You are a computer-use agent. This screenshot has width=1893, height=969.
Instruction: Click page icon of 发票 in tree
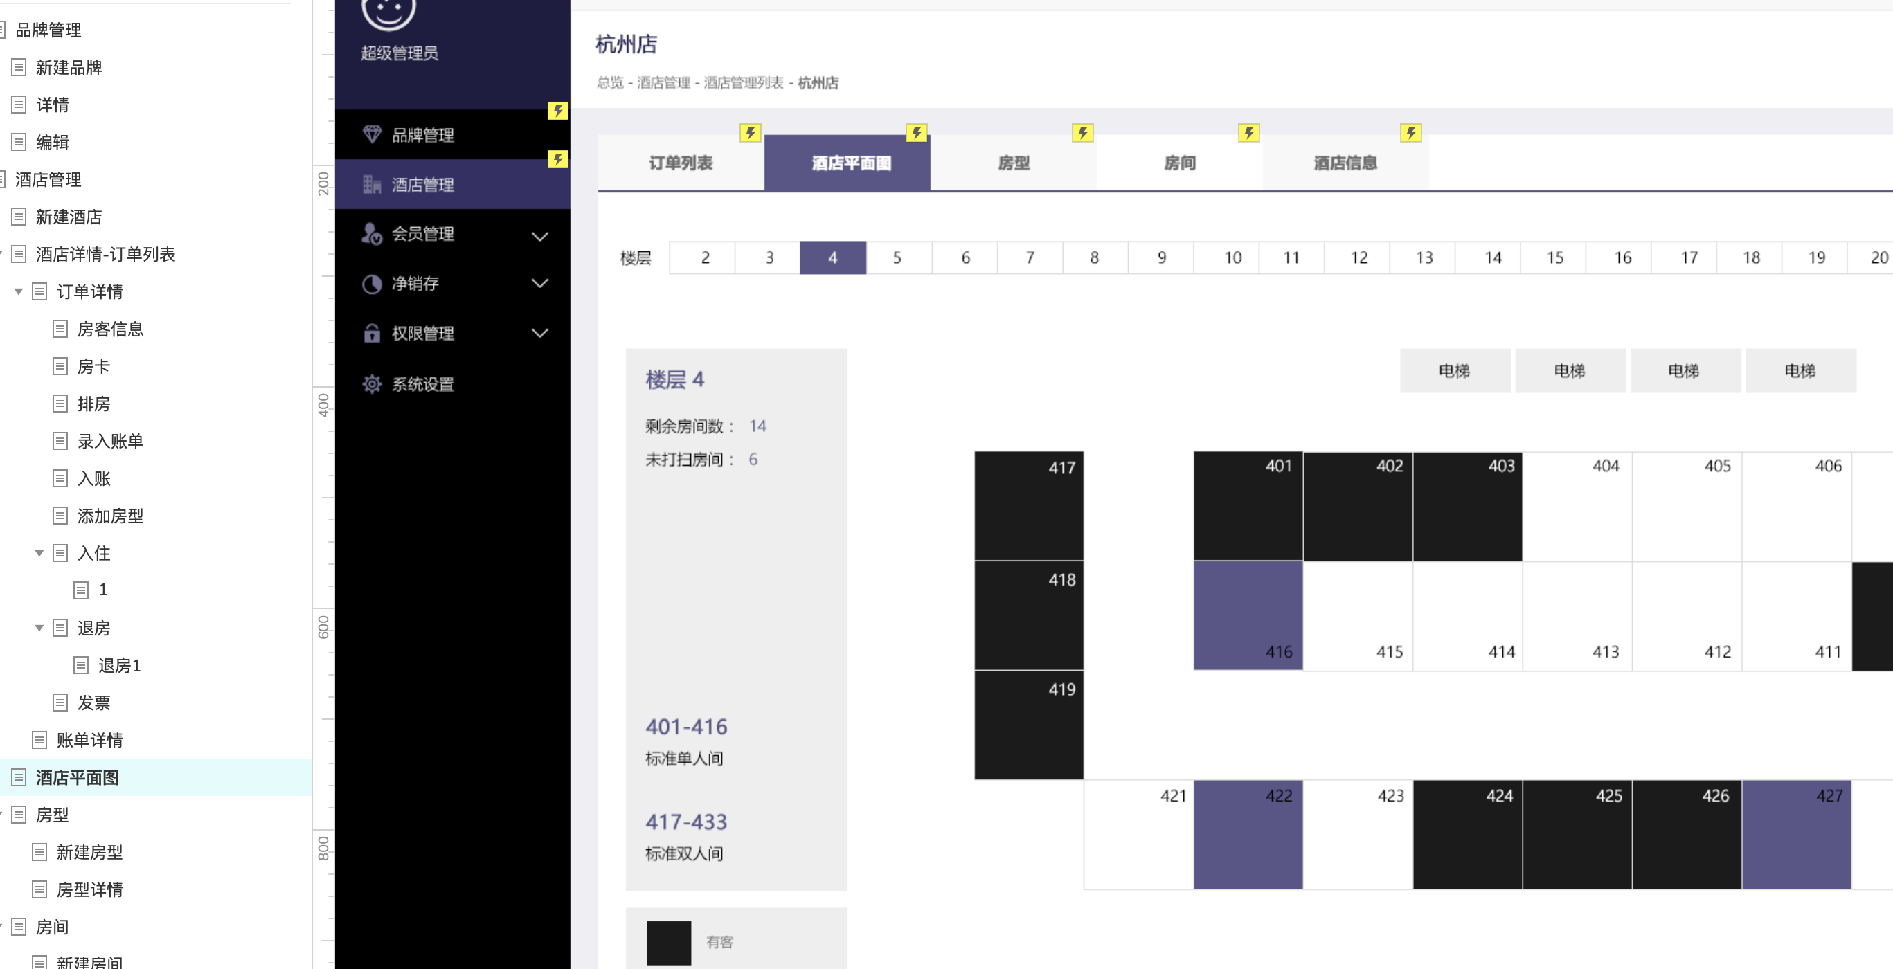pyautogui.click(x=60, y=703)
